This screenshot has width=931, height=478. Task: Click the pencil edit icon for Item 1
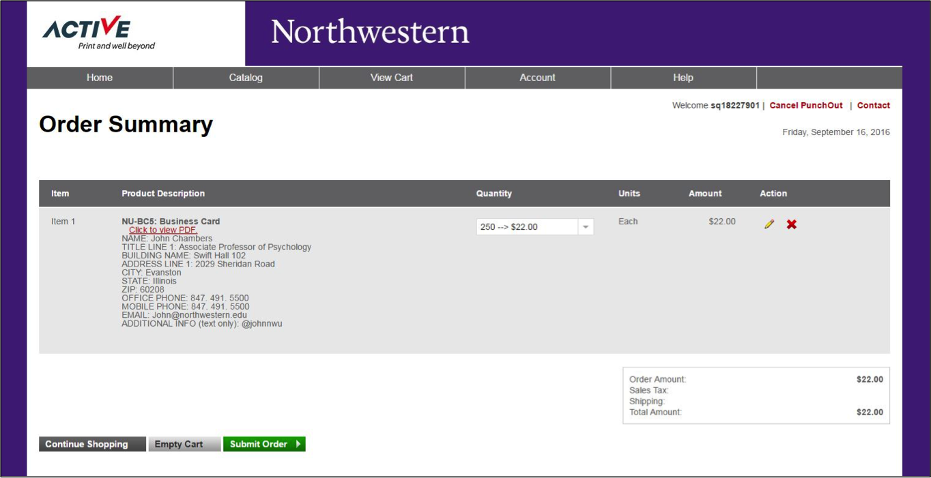click(769, 224)
